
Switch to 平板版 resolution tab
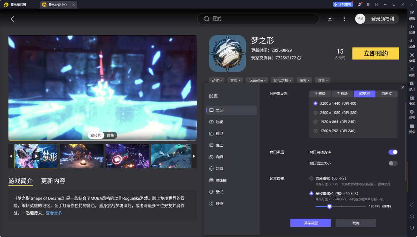click(x=320, y=94)
